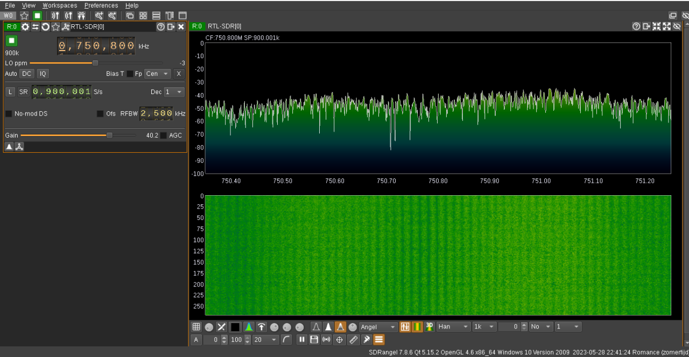
Task: Open the Workspaces menu
Action: [x=60, y=5]
